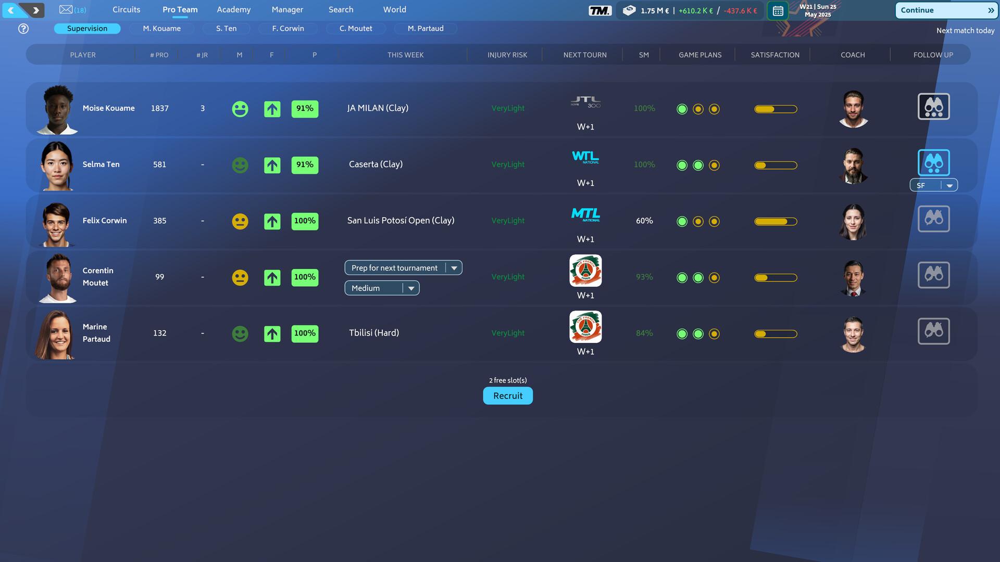This screenshot has height=562, width=1000.
Task: Toggle the middle game plan indicator for Marine Partaud
Action: point(698,333)
